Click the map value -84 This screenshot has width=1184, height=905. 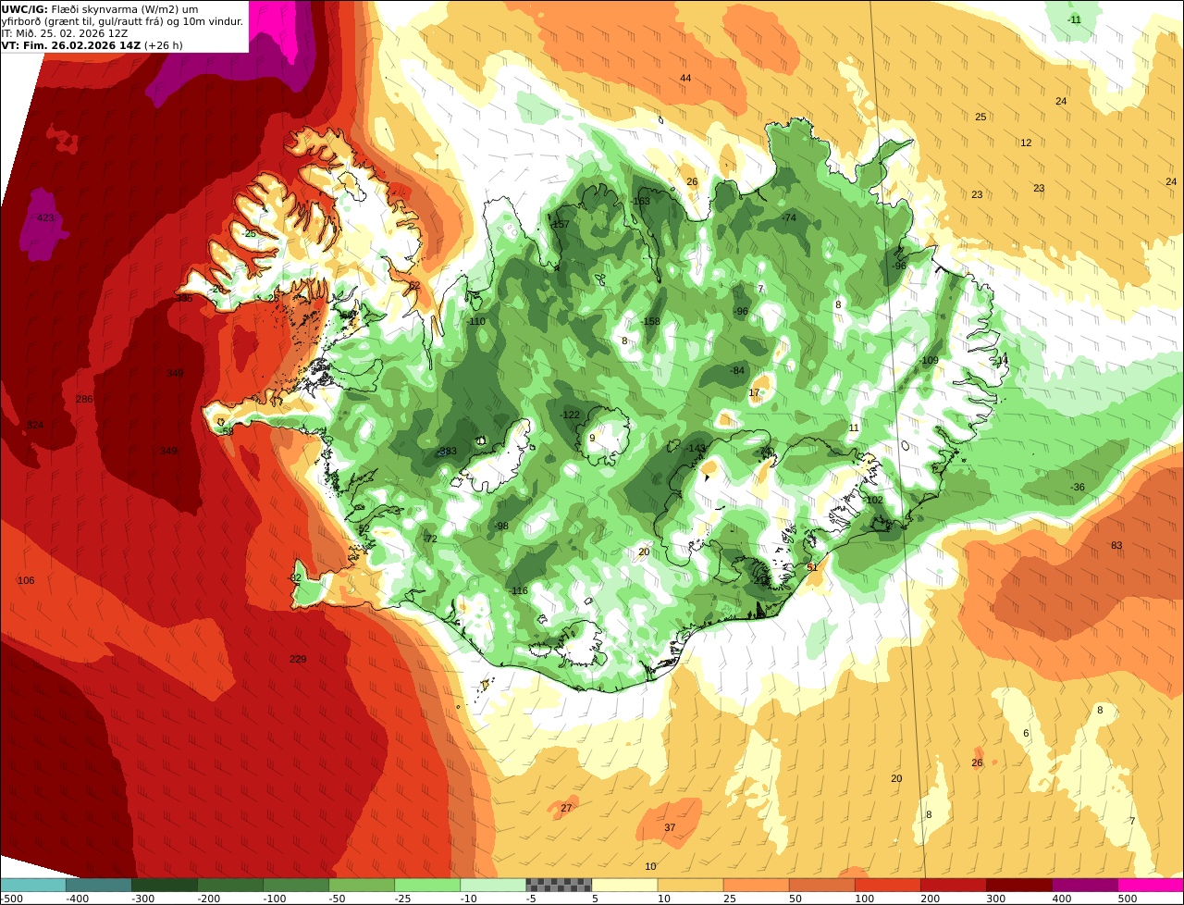[x=737, y=371]
